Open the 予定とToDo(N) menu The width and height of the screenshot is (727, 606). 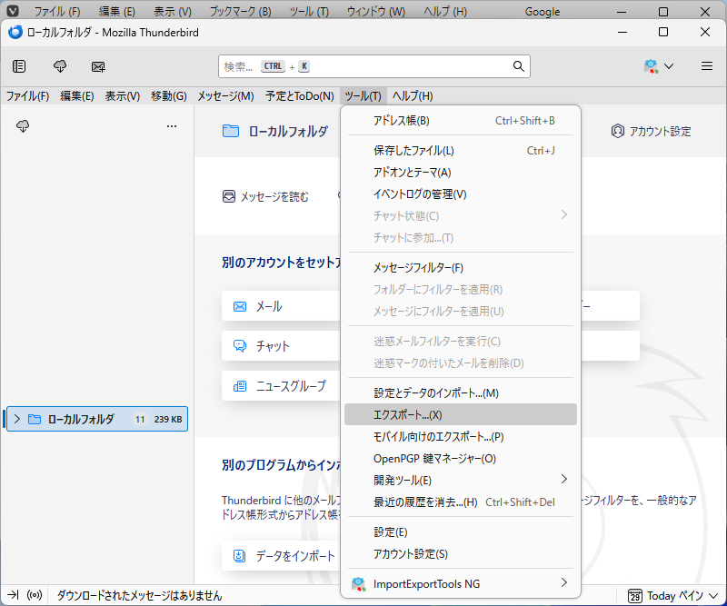(300, 96)
